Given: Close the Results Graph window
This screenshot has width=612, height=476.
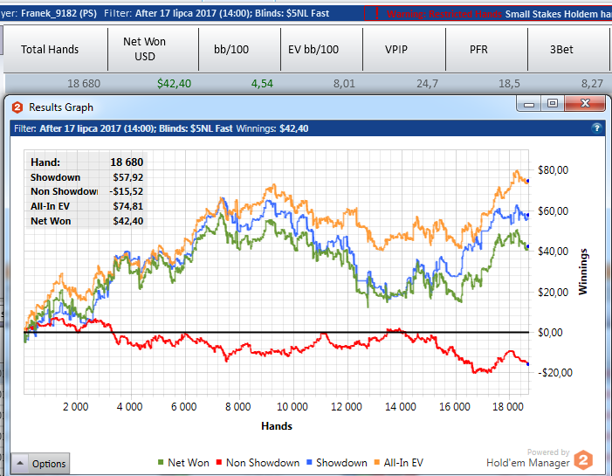Looking at the screenshot, I should click(585, 103).
